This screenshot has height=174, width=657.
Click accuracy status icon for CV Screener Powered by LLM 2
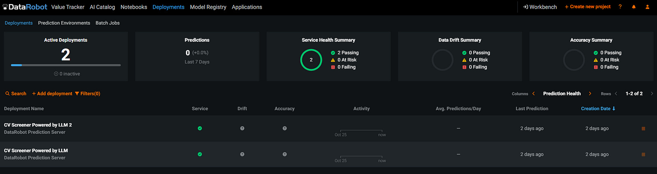(x=285, y=129)
